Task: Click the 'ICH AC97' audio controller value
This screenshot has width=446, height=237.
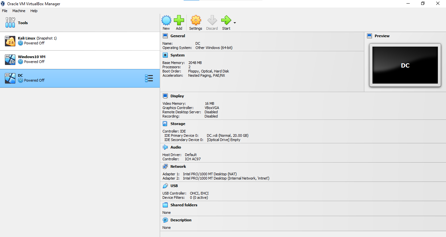Action: point(193,159)
